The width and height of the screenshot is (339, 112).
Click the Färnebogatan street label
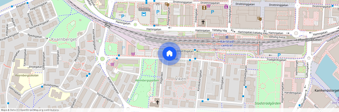click(25, 58)
